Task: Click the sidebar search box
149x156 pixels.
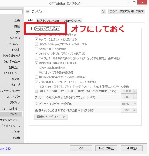Action: (11, 12)
